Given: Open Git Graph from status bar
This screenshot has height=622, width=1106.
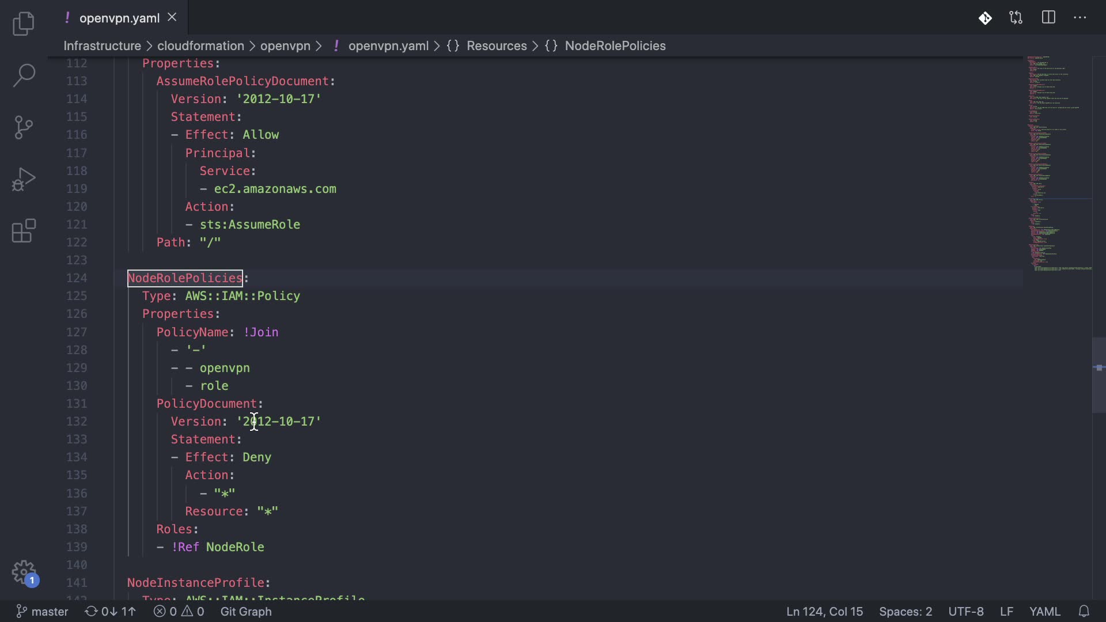Looking at the screenshot, I should (x=246, y=611).
